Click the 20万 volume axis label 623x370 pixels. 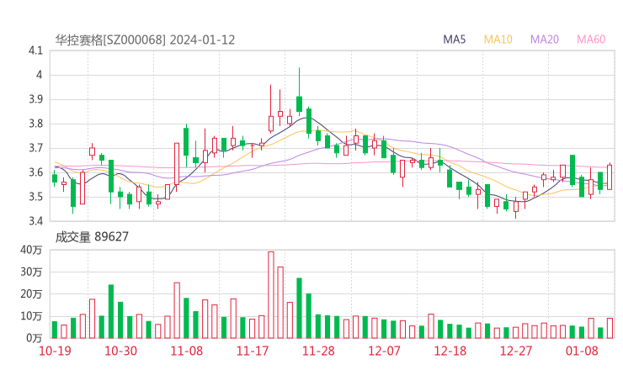(31, 293)
